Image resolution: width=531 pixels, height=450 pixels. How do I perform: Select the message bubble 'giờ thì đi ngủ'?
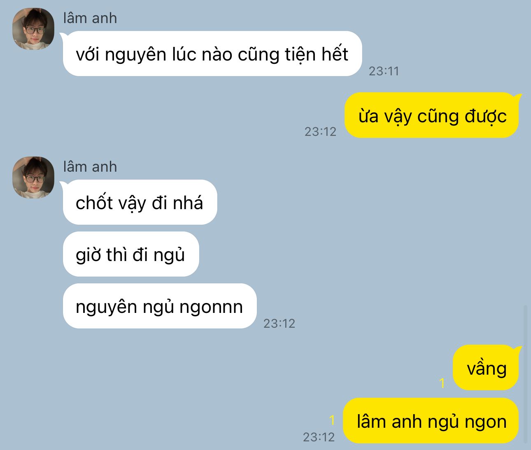coord(131,254)
